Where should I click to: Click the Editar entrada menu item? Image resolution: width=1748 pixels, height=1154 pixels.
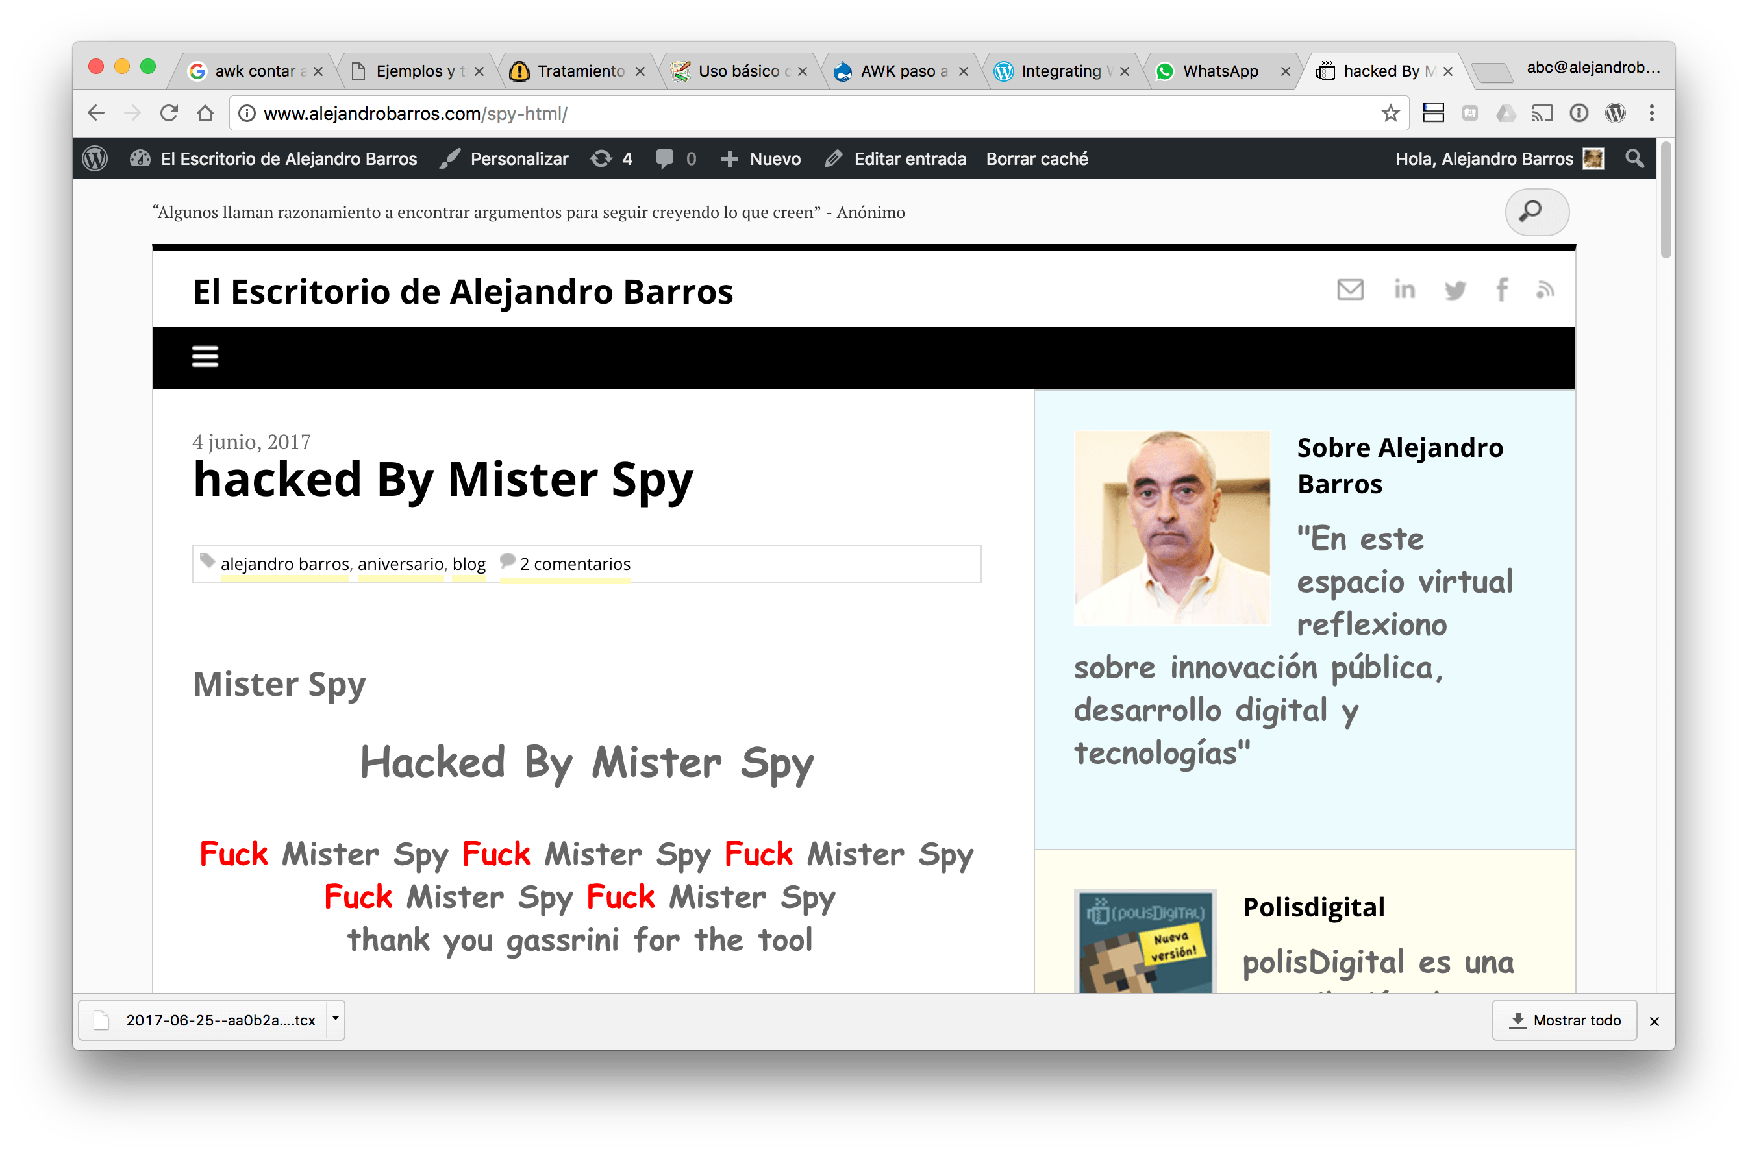(x=911, y=158)
